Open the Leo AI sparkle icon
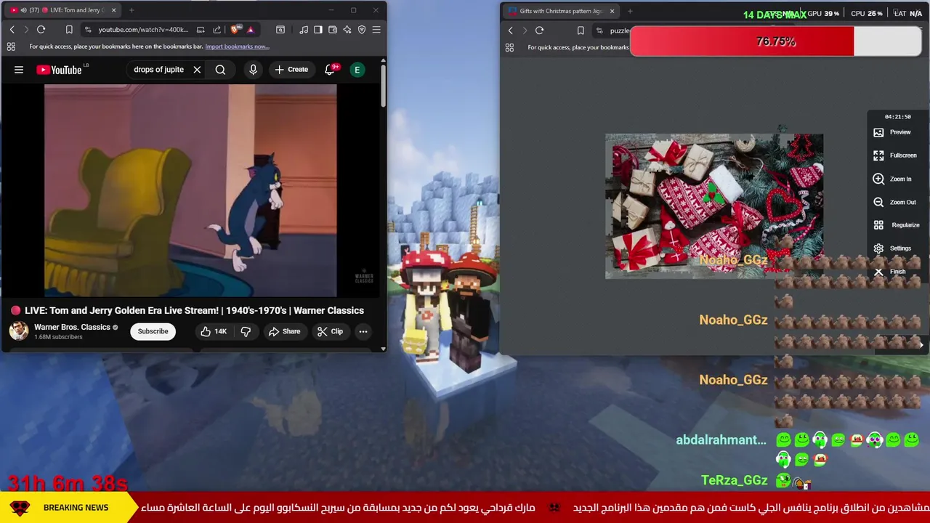 coord(347,30)
